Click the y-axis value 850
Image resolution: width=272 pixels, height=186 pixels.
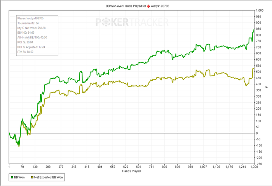click(258, 29)
